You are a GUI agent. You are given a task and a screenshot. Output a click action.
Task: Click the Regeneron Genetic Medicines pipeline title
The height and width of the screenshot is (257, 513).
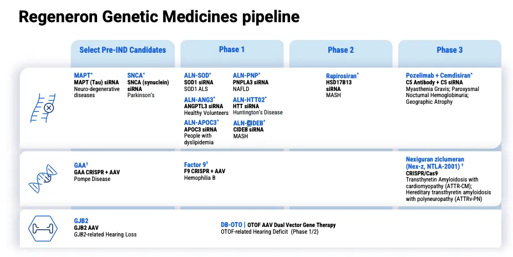[159, 17]
